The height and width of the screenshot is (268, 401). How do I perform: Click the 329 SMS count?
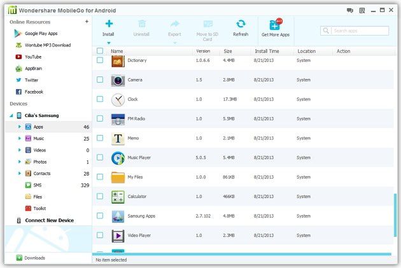85,185
